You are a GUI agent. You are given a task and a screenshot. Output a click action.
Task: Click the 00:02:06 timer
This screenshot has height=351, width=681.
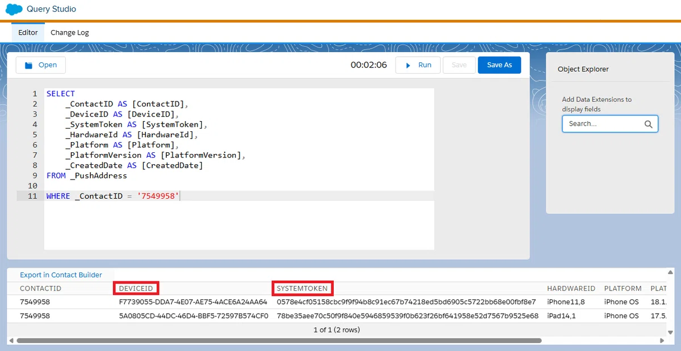[x=369, y=65]
